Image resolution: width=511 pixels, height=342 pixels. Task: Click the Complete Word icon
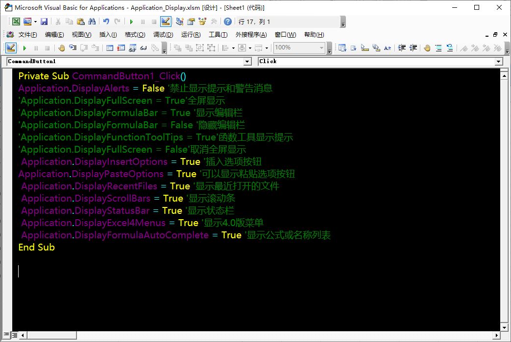tap(387, 48)
